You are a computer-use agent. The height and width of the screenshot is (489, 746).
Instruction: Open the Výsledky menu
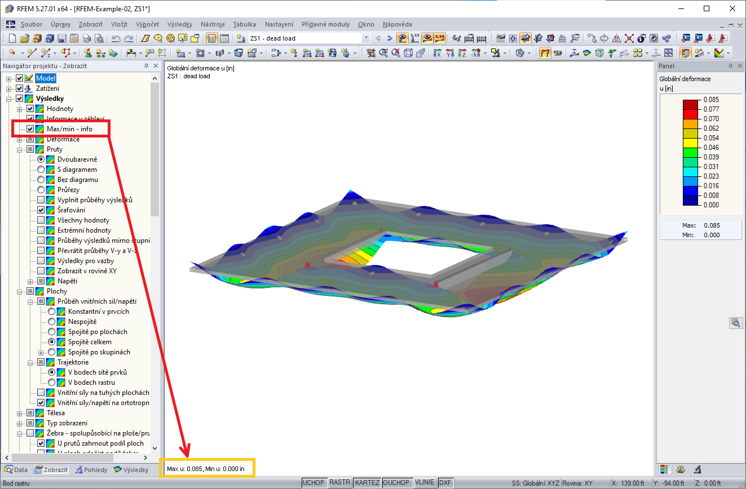tap(180, 24)
